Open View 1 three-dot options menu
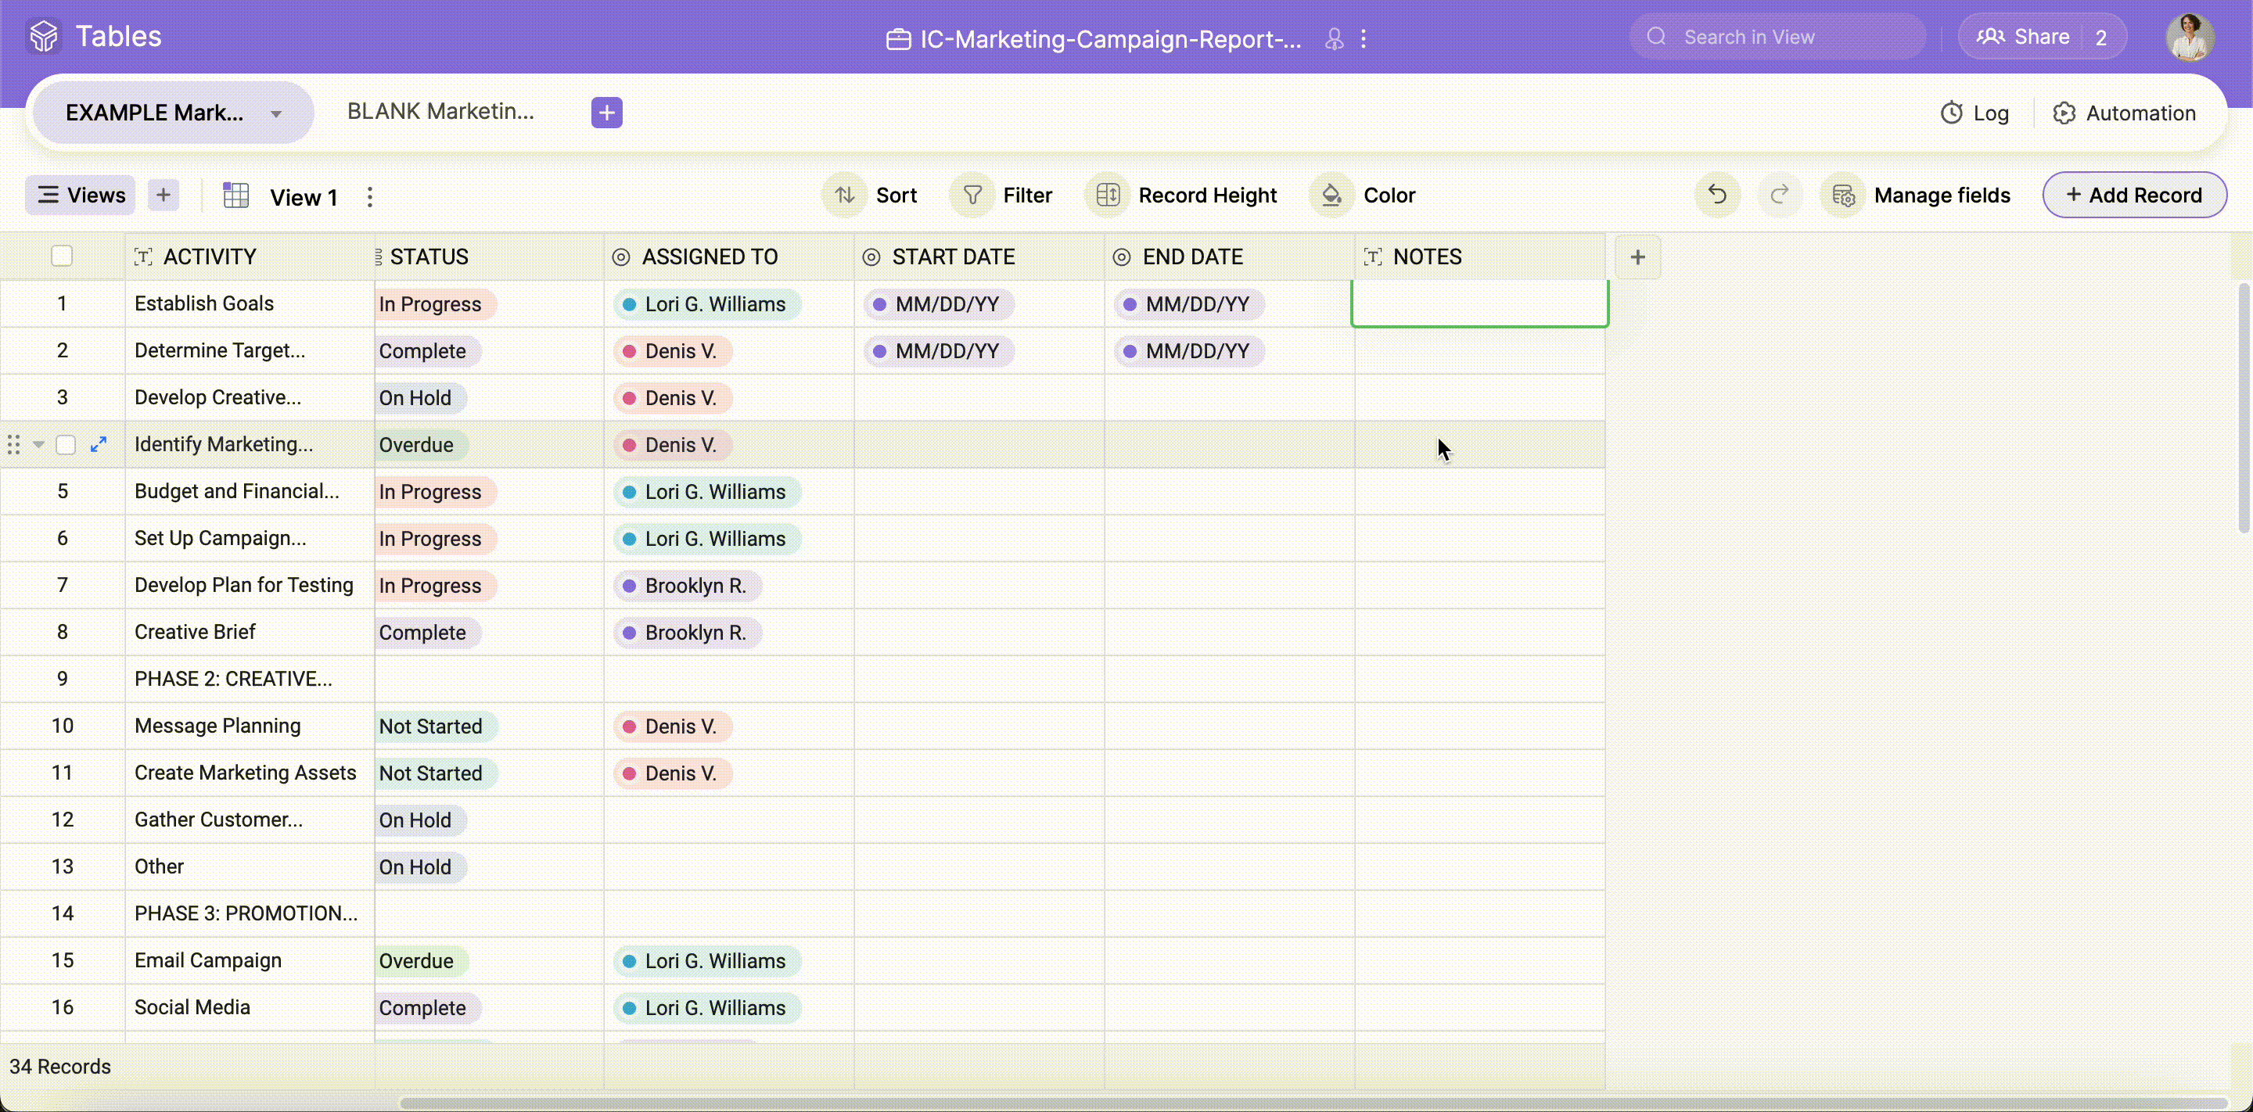The height and width of the screenshot is (1112, 2253). click(x=370, y=197)
